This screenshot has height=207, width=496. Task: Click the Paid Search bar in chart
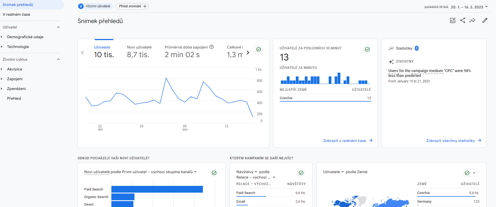[x=157, y=189]
